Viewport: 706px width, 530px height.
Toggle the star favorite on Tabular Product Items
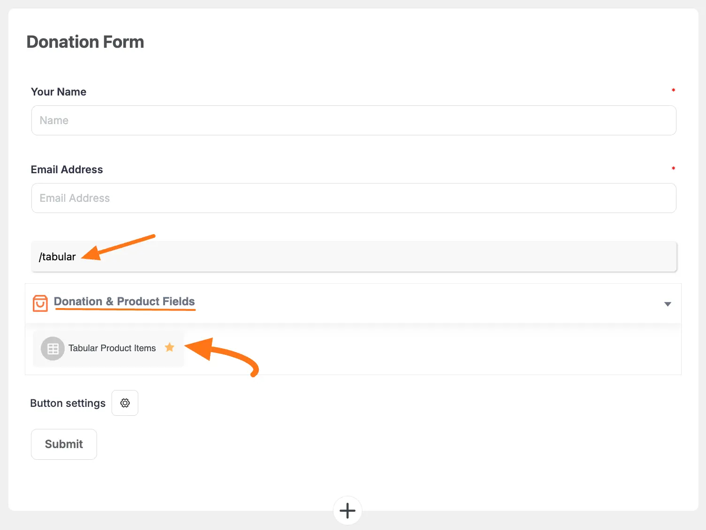coord(169,347)
